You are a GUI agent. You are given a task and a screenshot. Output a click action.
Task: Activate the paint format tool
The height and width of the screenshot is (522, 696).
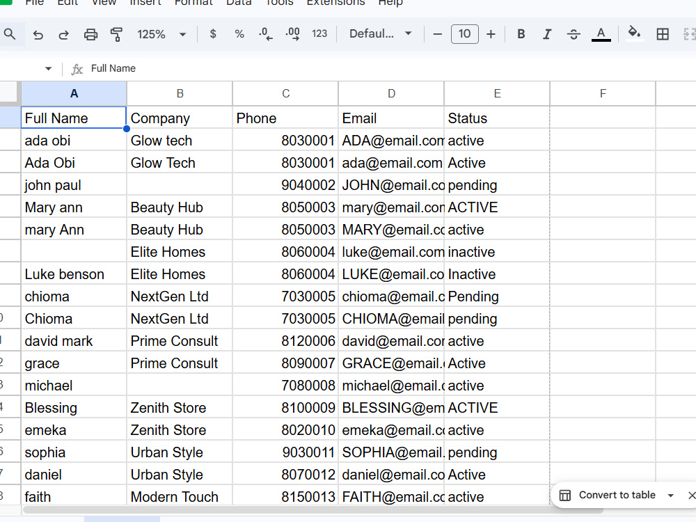click(x=116, y=34)
